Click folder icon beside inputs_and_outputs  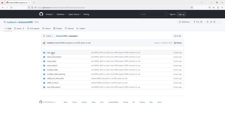pyautogui.click(x=44, y=57)
